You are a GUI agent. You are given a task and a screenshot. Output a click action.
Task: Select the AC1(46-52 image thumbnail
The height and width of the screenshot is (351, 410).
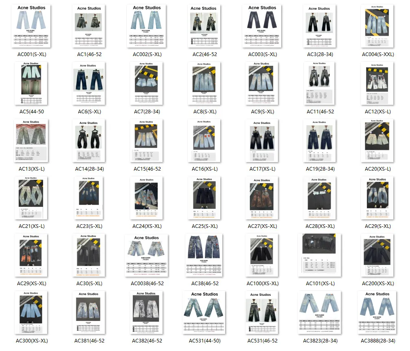(x=89, y=26)
